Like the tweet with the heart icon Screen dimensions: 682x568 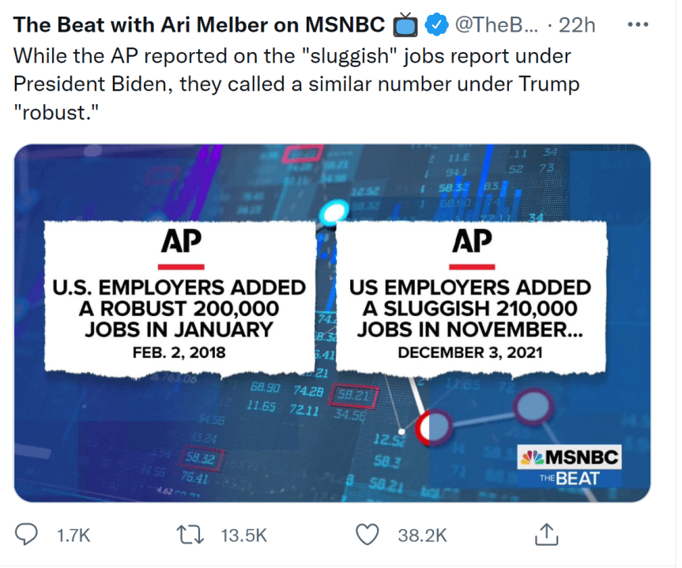click(x=367, y=535)
